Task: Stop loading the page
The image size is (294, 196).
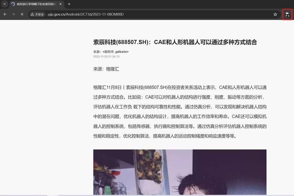Action: point(22,14)
